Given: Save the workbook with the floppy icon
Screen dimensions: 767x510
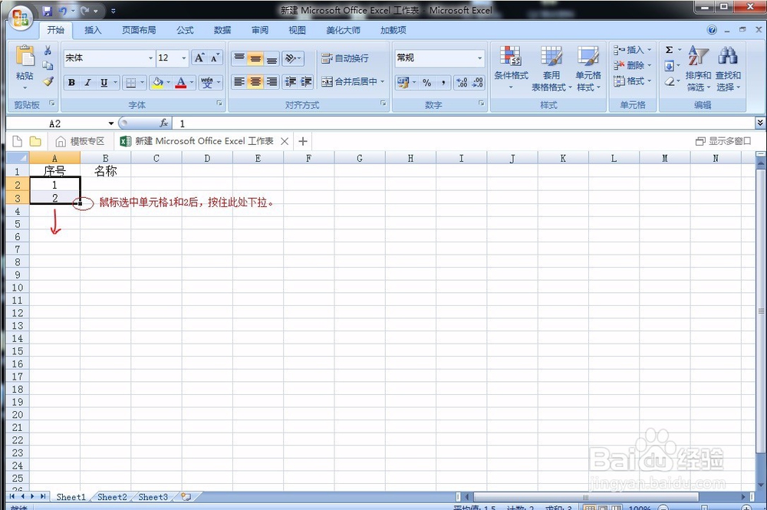Looking at the screenshot, I should pyautogui.click(x=48, y=10).
